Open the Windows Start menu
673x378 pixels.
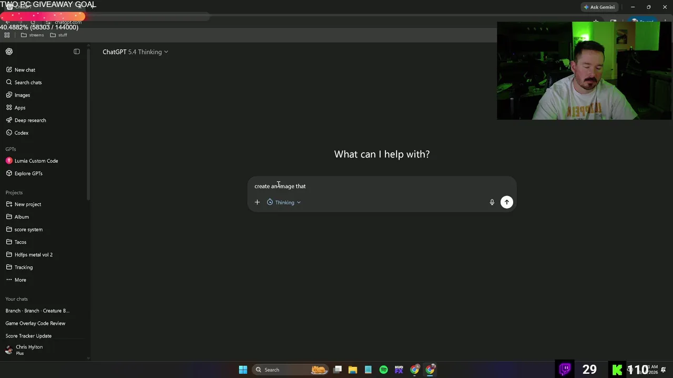(243, 370)
